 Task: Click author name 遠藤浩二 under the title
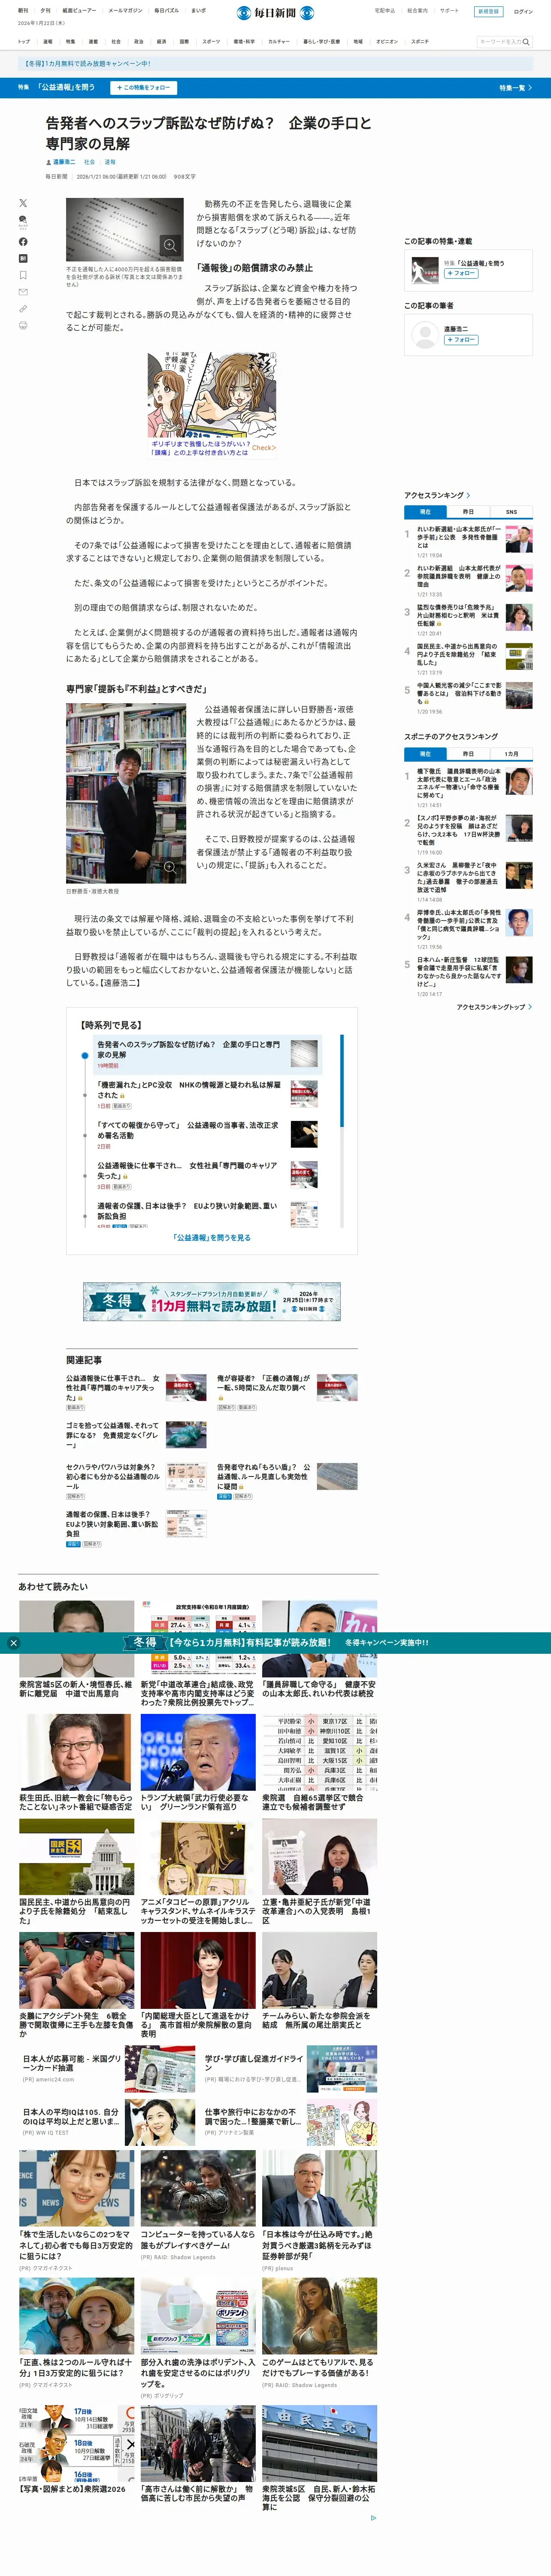coord(64,162)
